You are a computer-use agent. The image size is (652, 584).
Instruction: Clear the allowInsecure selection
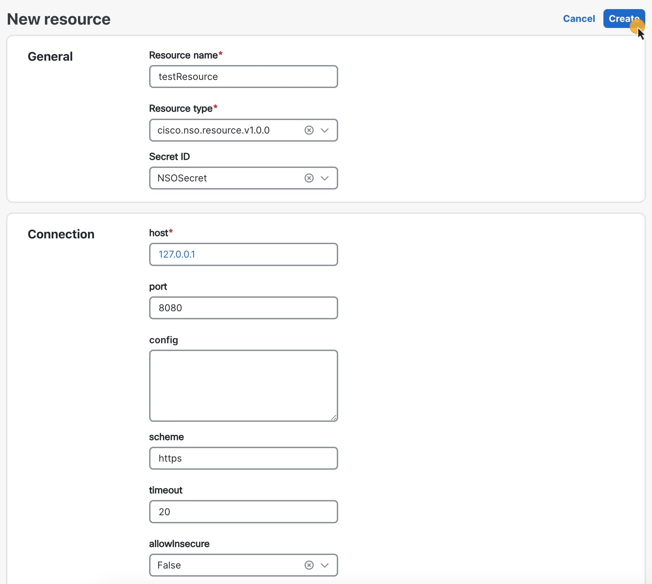click(309, 565)
